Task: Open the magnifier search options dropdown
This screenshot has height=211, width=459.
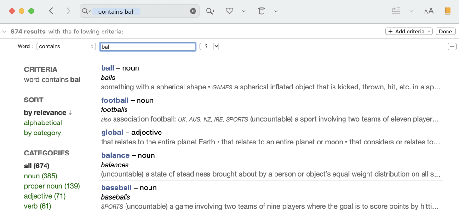Action: (x=86, y=11)
